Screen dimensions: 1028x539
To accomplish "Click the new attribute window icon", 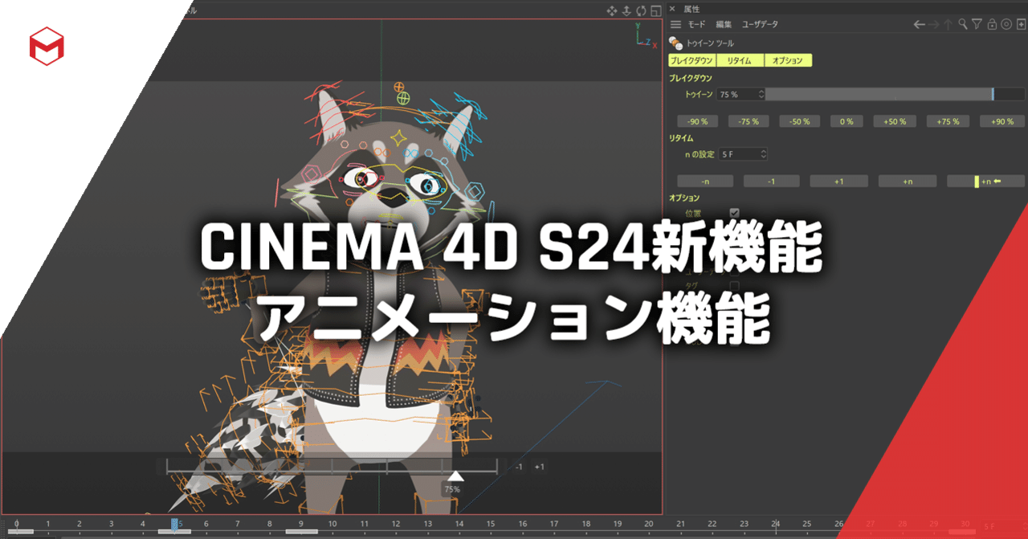I will [x=1021, y=24].
